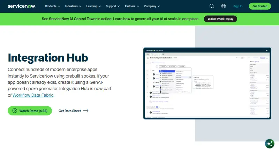This screenshot has width=279, height=153.
Task: Open the Industries menu
Action: (73, 6)
